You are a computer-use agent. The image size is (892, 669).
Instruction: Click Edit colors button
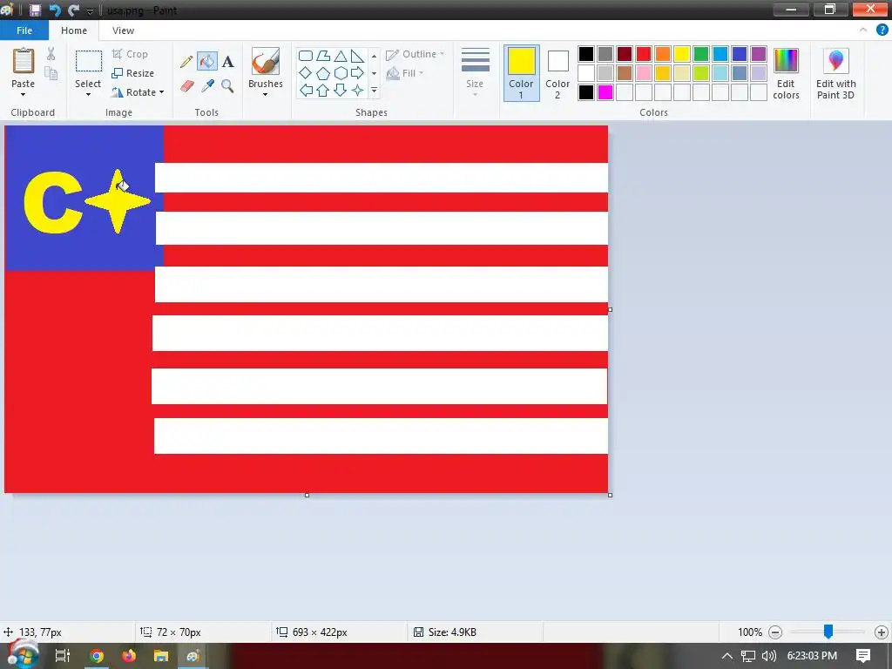[786, 74]
